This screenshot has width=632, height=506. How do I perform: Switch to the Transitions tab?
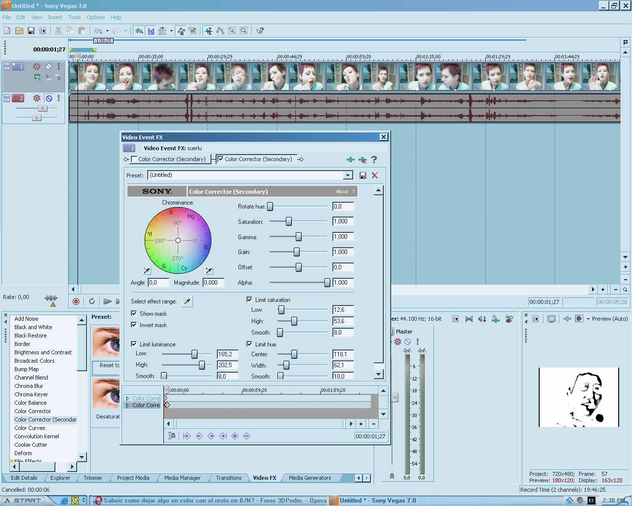click(229, 478)
